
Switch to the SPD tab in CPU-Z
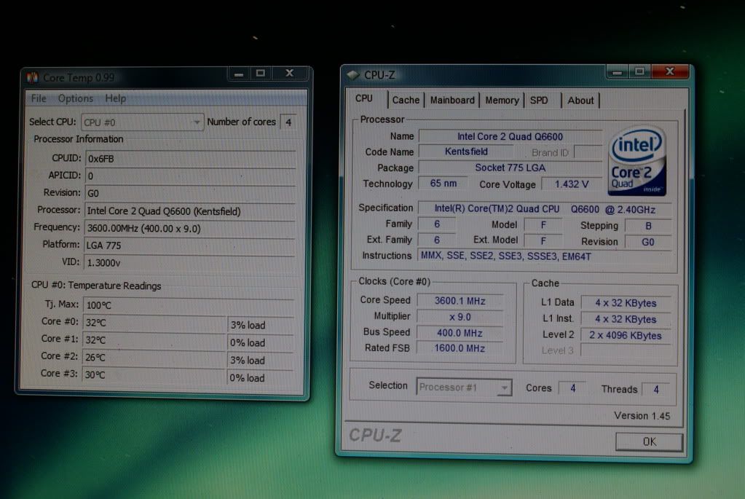539,101
